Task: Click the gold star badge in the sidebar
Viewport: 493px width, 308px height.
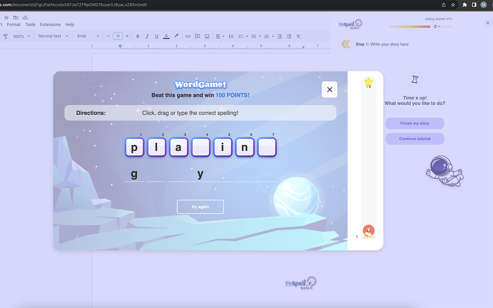Action: point(369,82)
